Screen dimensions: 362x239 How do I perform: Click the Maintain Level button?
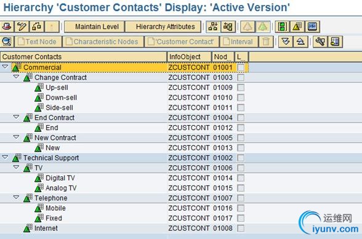(94, 26)
